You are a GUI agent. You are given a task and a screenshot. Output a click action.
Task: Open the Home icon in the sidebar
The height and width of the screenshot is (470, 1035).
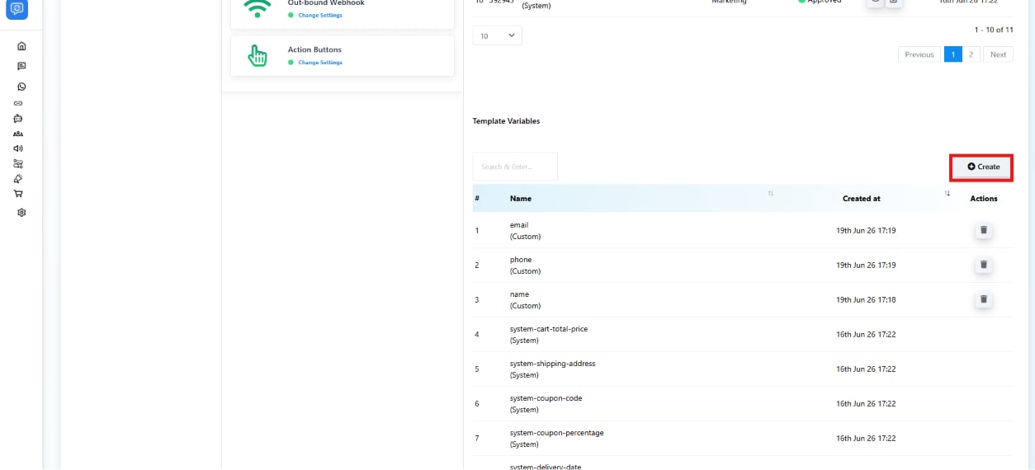tap(21, 45)
